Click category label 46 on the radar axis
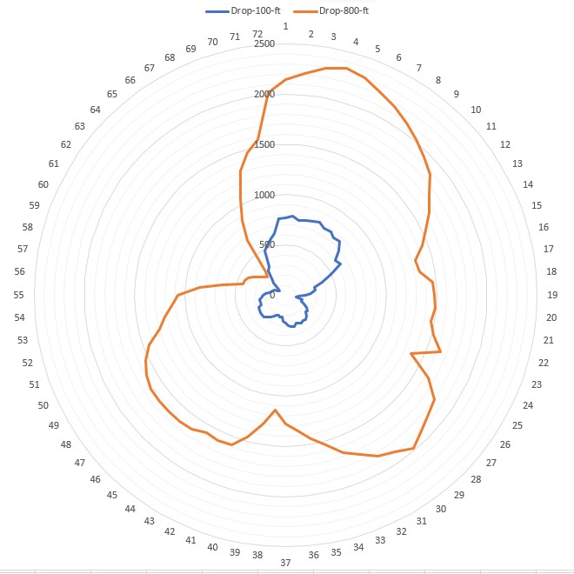This screenshot has width=574, height=574. (96, 480)
